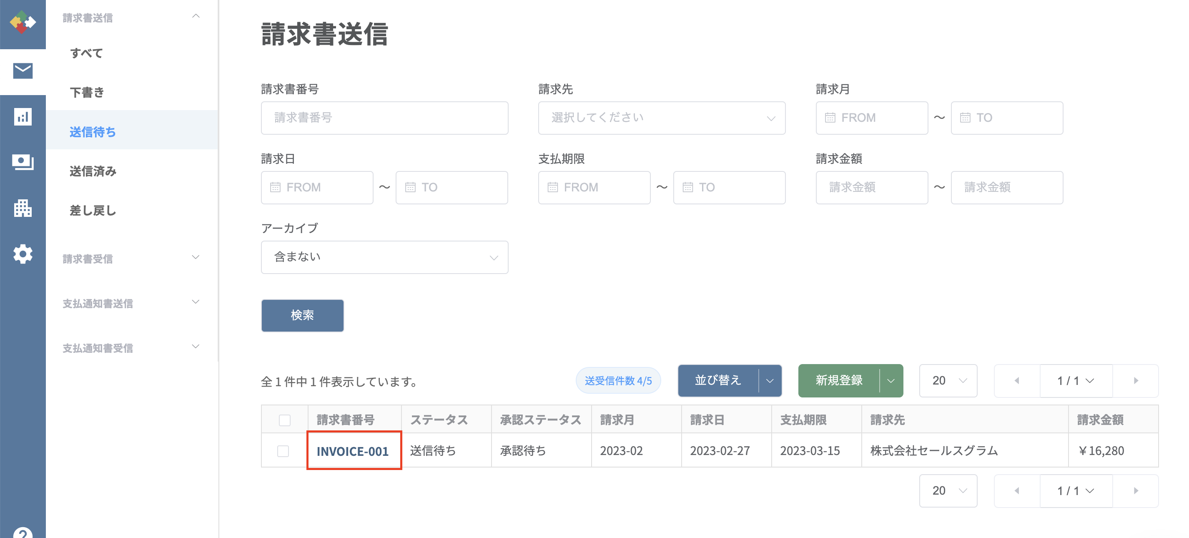
Task: Focus the 請求書番号 input field
Action: tap(384, 118)
